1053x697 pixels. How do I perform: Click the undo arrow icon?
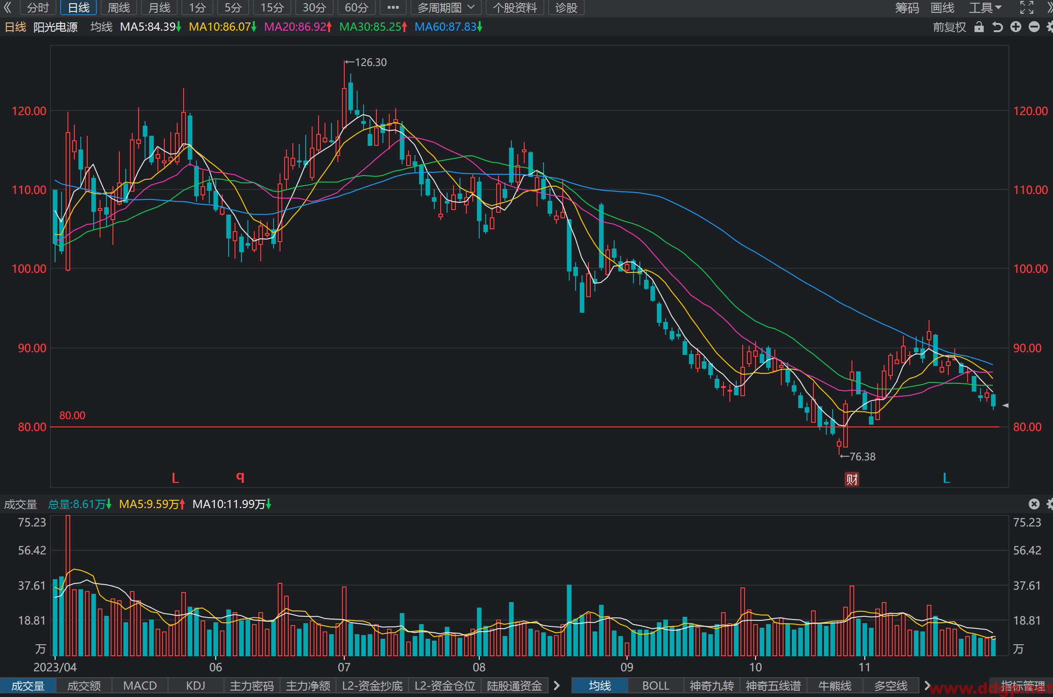pyautogui.click(x=997, y=27)
